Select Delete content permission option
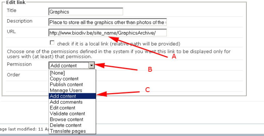264x136 pixels. click(72, 125)
